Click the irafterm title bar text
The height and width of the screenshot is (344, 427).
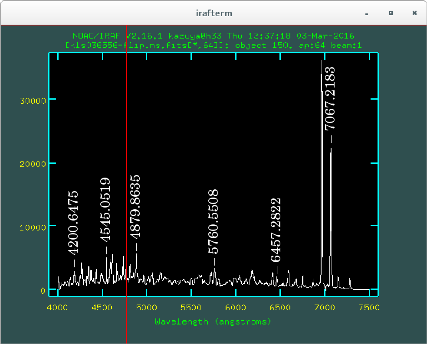click(x=214, y=13)
